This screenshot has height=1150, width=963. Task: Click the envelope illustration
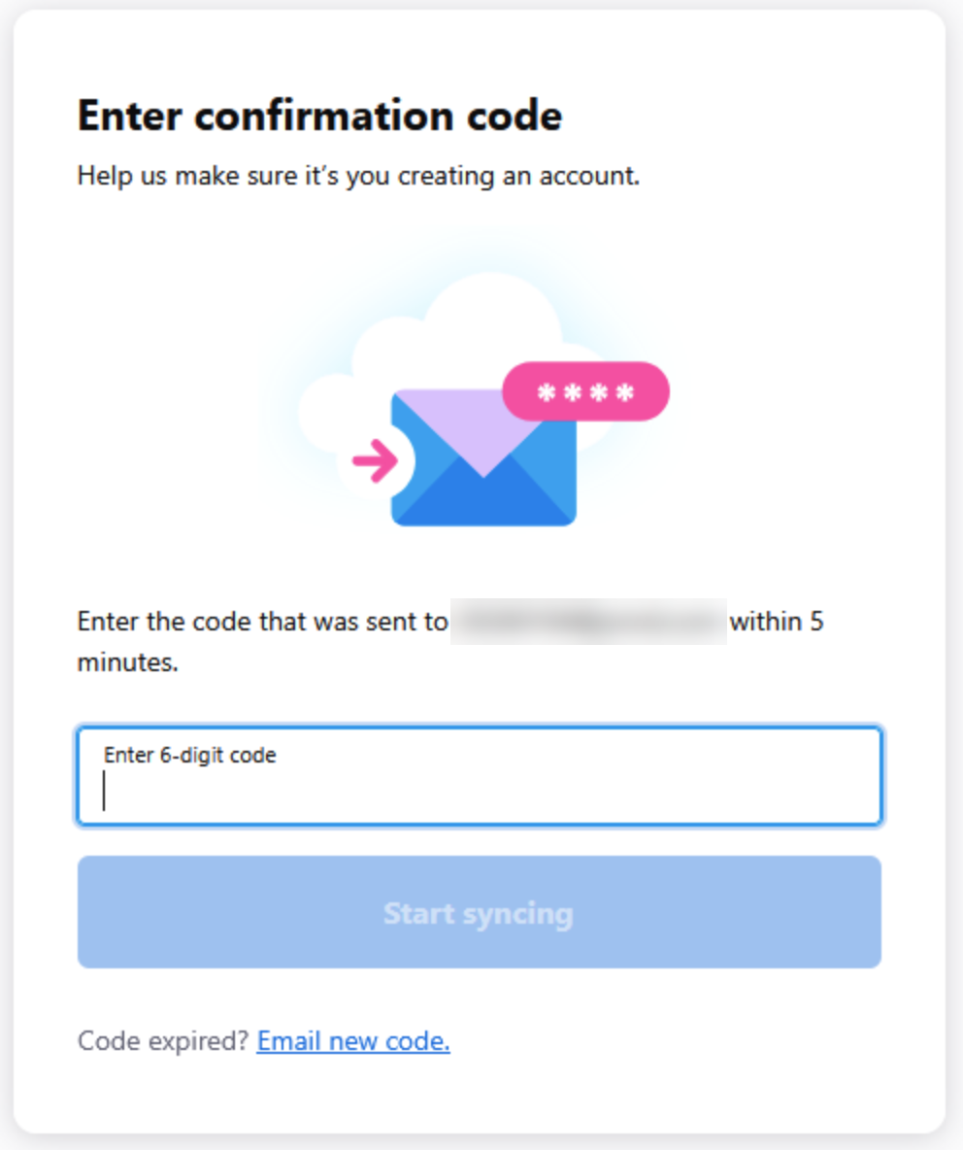tap(482, 457)
